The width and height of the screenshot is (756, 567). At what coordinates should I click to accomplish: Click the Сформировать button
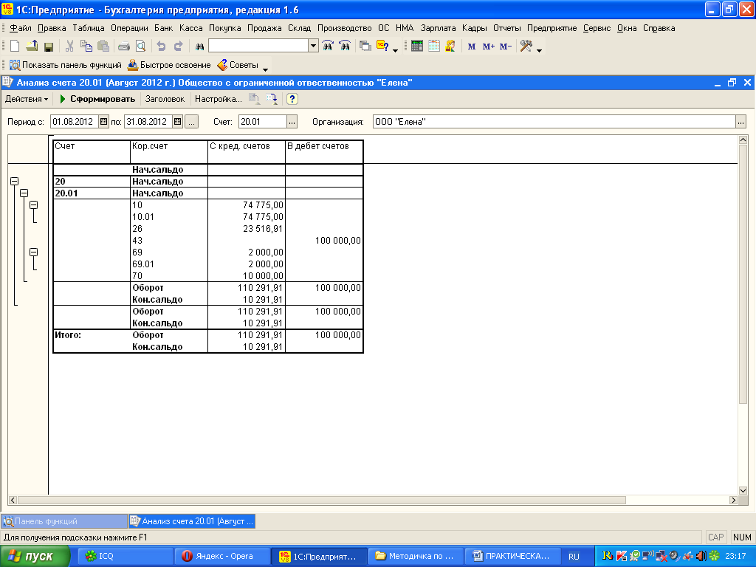click(98, 99)
